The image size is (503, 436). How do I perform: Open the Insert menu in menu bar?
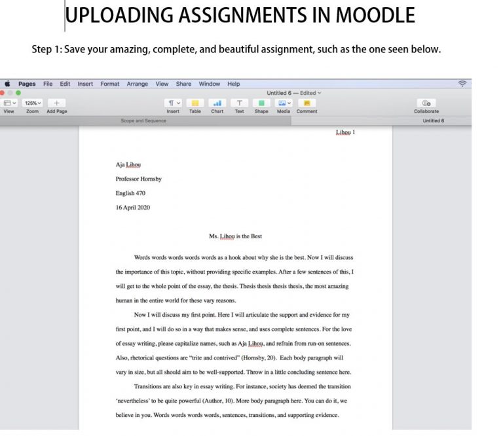coord(85,84)
